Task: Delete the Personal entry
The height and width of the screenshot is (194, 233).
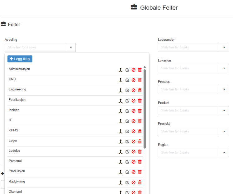Action: click(140, 162)
